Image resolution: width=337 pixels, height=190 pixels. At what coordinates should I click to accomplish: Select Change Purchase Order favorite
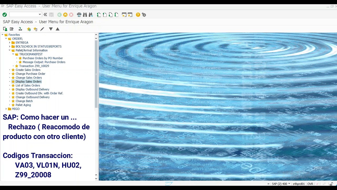pyautogui.click(x=30, y=74)
